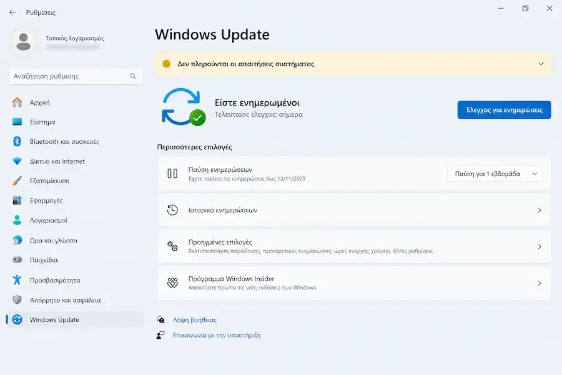Click the Λογαριασμοί person icon
Image resolution: width=562 pixels, height=375 pixels.
click(17, 220)
